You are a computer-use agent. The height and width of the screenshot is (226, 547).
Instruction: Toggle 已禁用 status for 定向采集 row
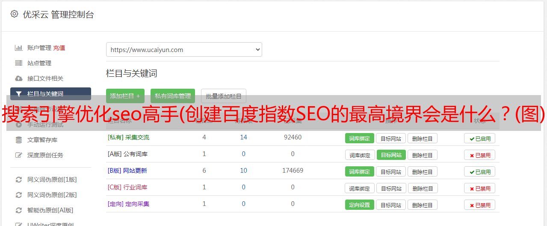tap(479, 205)
